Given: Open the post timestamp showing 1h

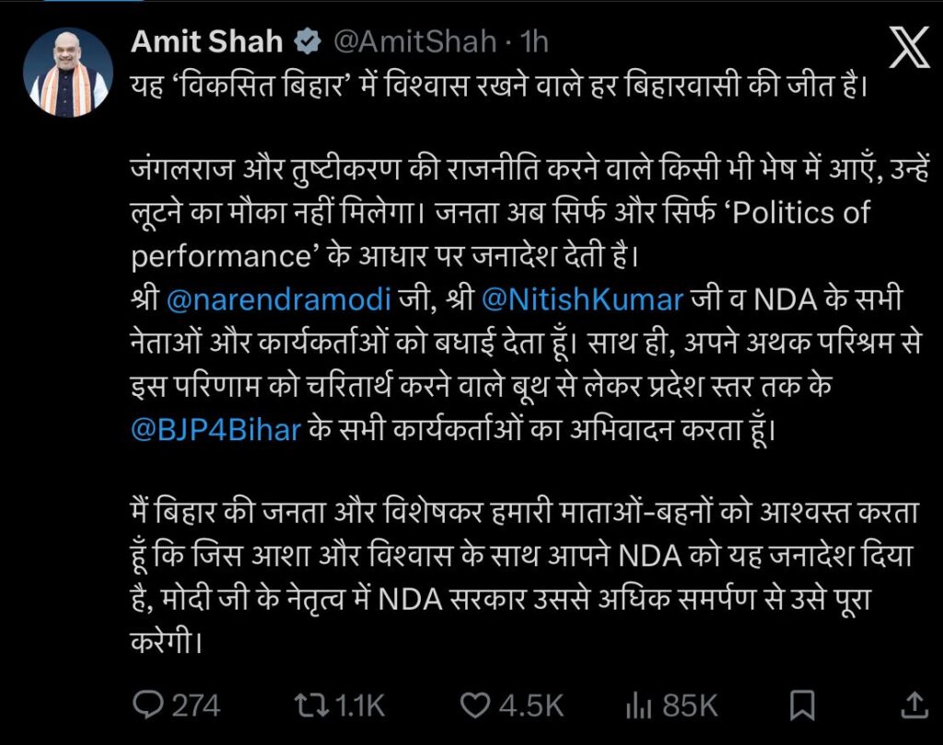Looking at the screenshot, I should click(530, 41).
